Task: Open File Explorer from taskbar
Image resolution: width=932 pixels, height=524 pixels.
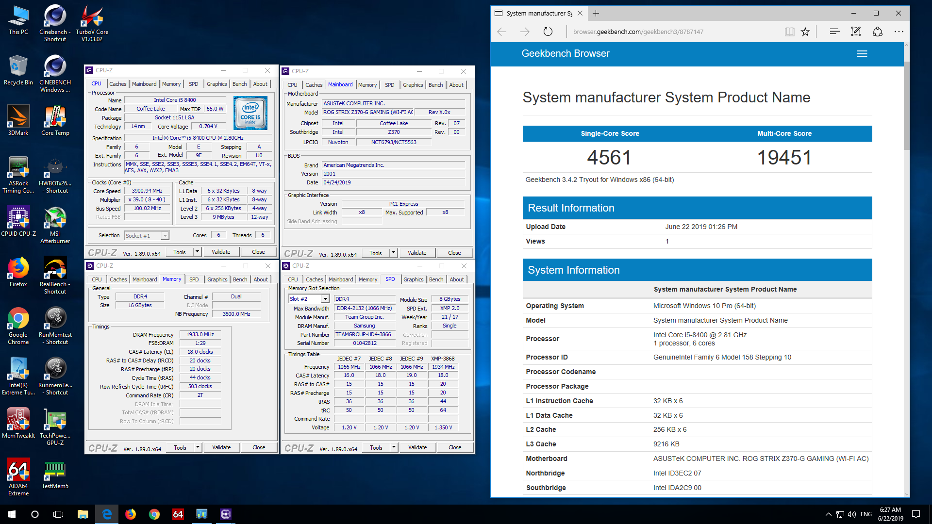Action: (x=83, y=514)
